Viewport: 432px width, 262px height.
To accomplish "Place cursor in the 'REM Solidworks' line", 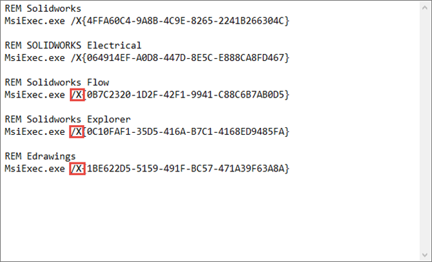I will (x=43, y=8).
